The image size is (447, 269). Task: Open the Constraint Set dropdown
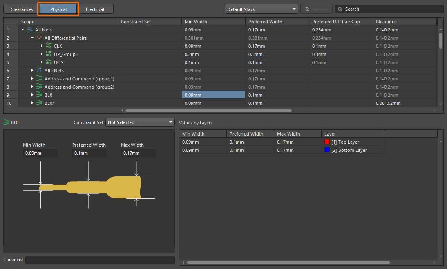[x=140, y=122]
